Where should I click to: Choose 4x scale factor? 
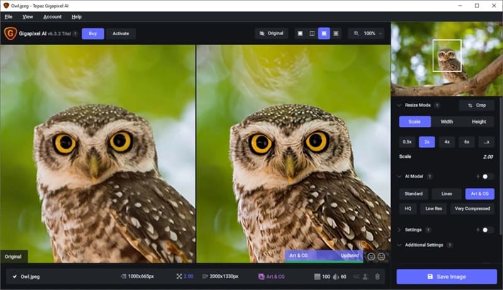click(x=447, y=142)
